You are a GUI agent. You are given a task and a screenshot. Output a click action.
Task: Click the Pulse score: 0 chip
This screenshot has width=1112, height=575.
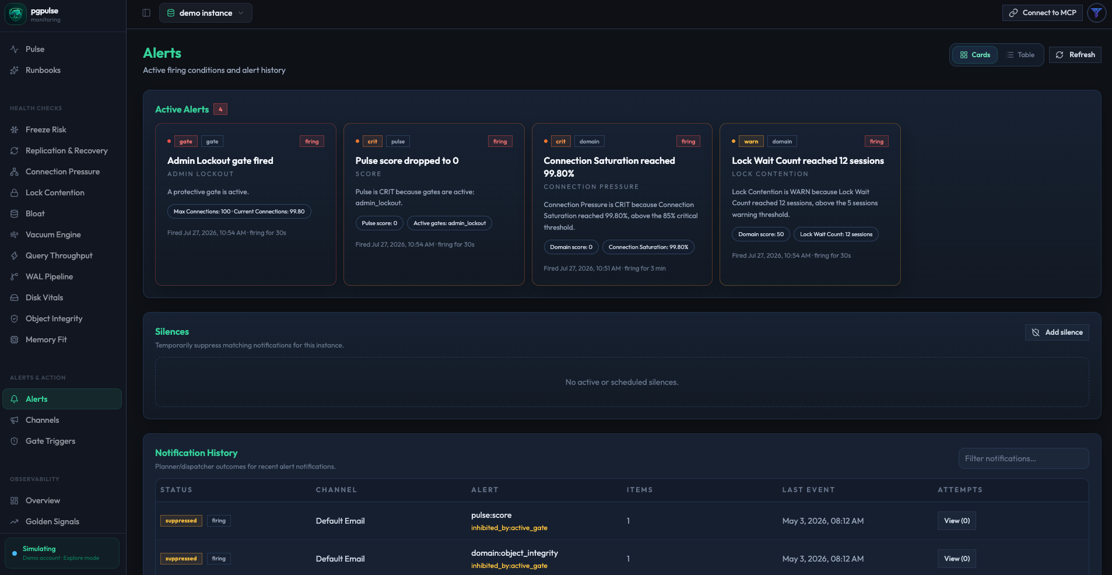point(379,223)
